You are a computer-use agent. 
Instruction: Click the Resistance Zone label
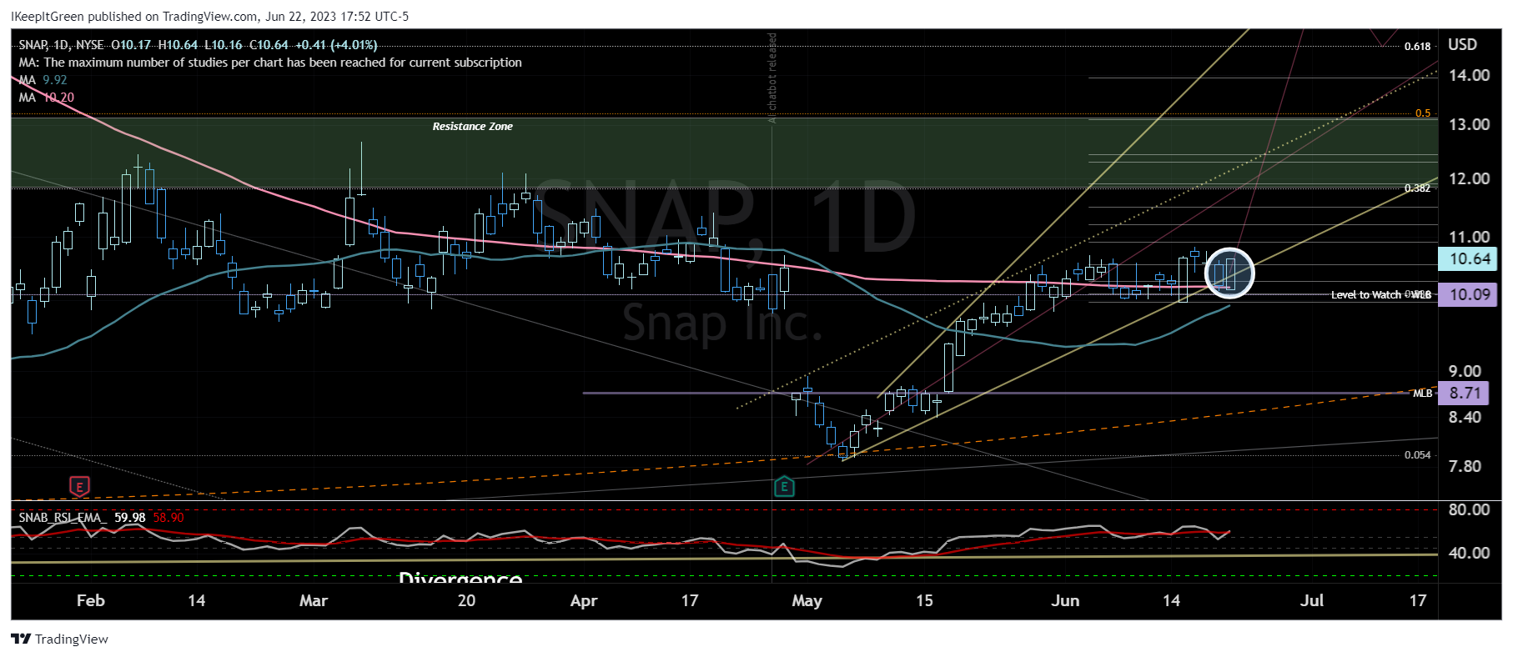(472, 127)
